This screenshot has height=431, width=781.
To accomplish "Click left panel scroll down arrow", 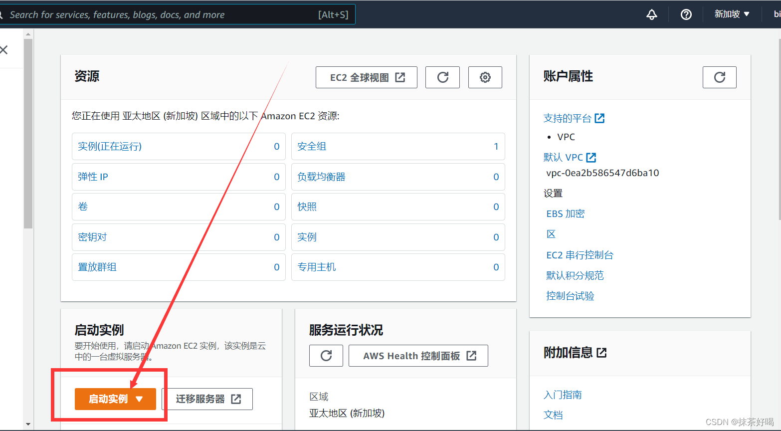I will pos(28,425).
